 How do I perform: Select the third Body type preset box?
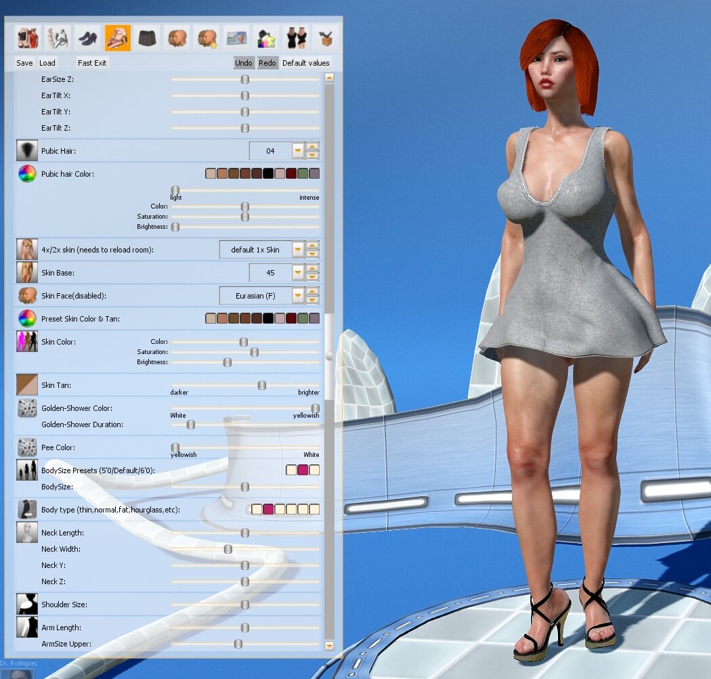point(280,509)
